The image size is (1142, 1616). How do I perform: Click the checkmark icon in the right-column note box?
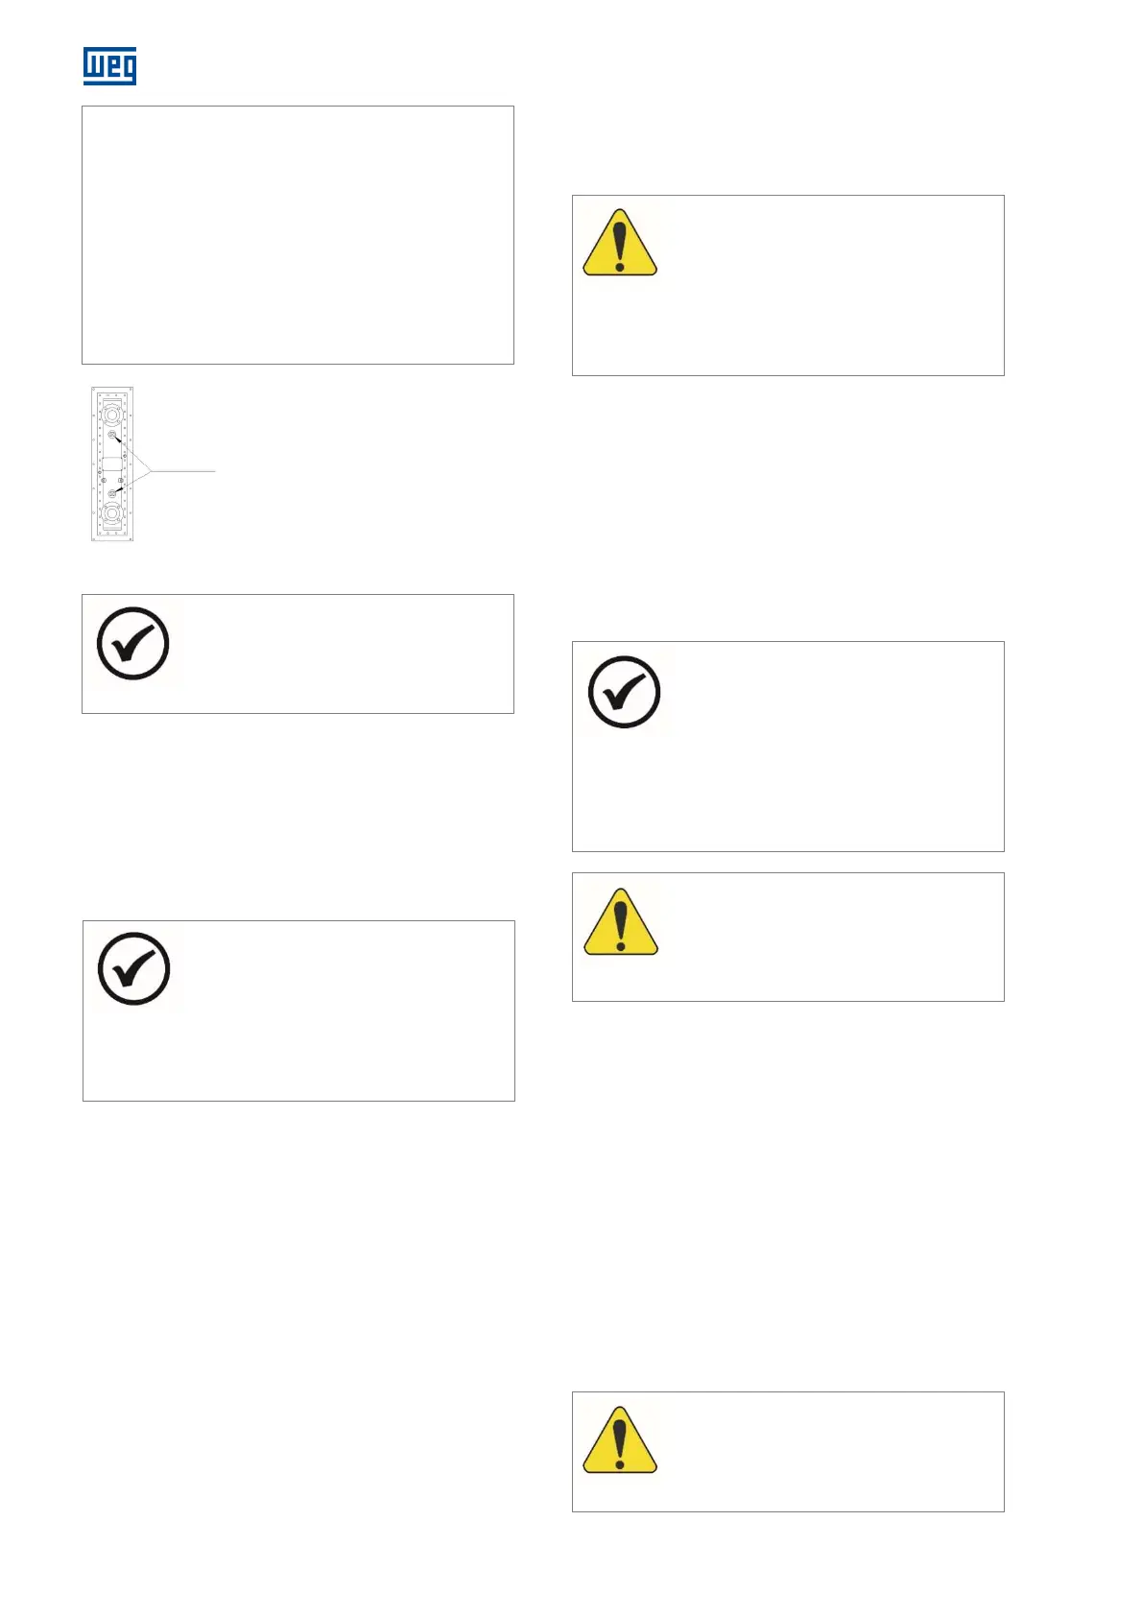[x=624, y=692]
